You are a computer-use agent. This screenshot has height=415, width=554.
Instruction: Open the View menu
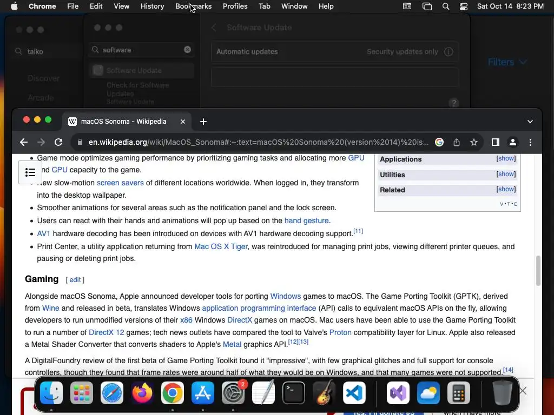pos(122,6)
